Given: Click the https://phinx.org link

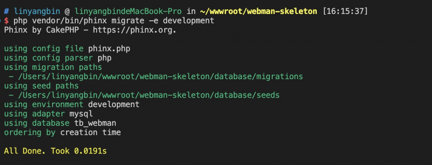Looking at the screenshot, I should click(134, 30).
